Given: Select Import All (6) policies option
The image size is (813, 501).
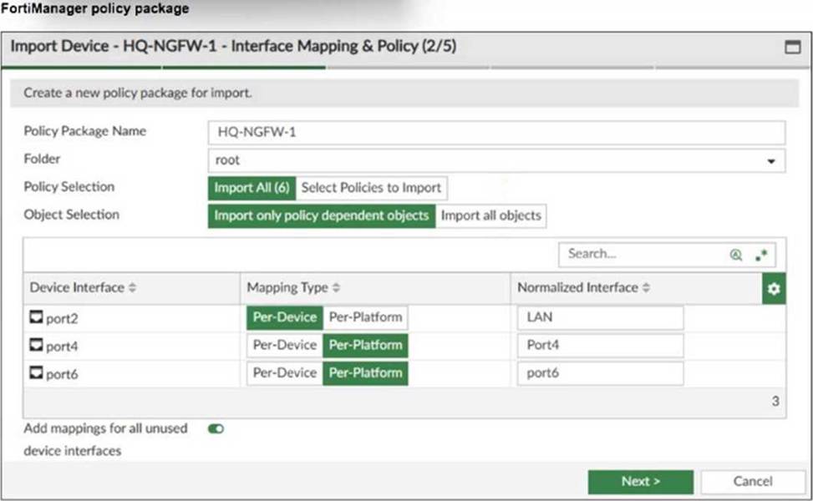Looking at the screenshot, I should click(x=252, y=188).
